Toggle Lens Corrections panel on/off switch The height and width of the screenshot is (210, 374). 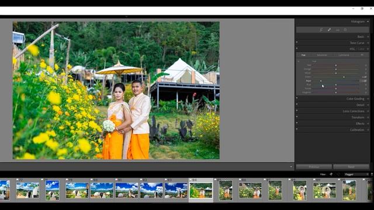tap(297, 110)
